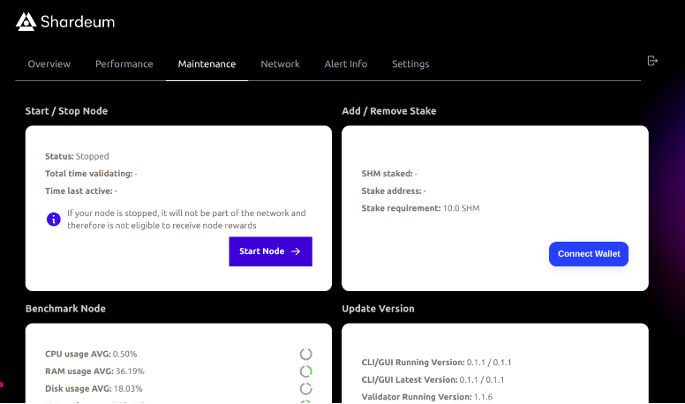Switch to the Performance tab
Image resolution: width=685 pixels, height=404 pixels.
124,64
